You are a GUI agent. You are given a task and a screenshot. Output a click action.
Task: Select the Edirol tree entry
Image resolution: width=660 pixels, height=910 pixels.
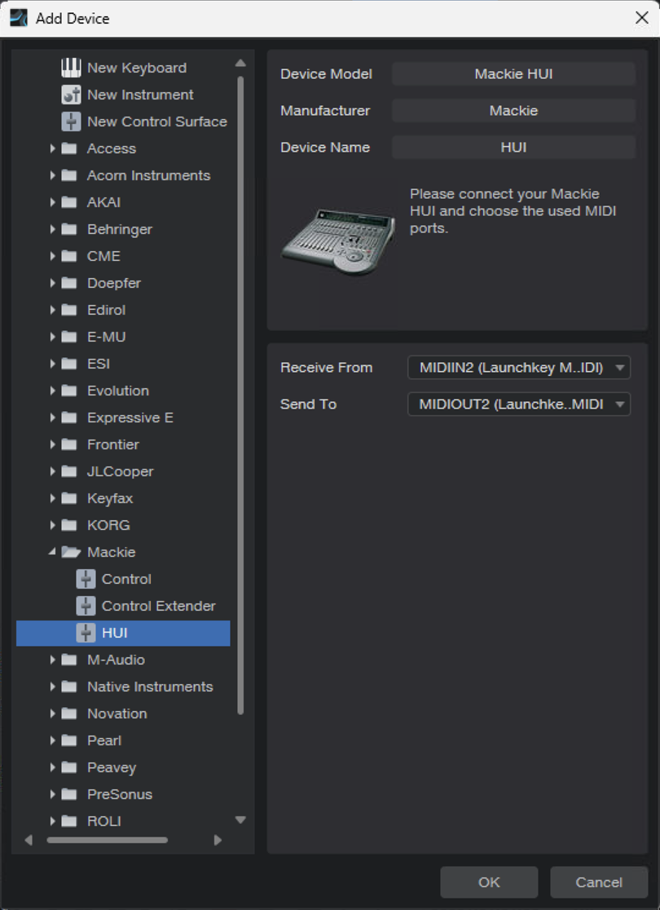106,310
